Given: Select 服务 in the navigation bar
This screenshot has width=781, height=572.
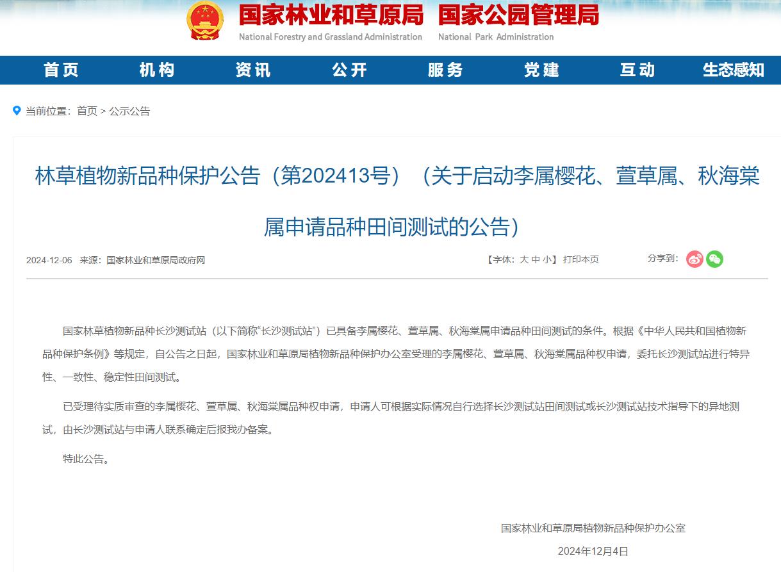Looking at the screenshot, I should [x=445, y=70].
